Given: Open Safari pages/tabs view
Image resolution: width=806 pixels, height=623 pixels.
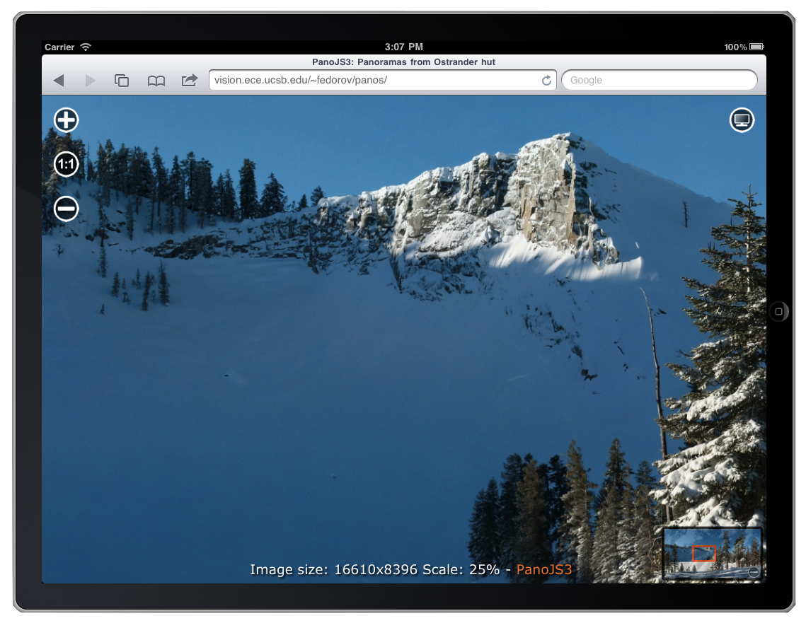Looking at the screenshot, I should 122,80.
